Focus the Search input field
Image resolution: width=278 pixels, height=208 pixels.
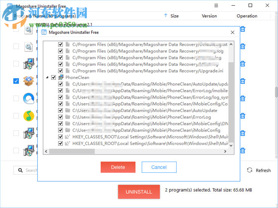point(25,170)
